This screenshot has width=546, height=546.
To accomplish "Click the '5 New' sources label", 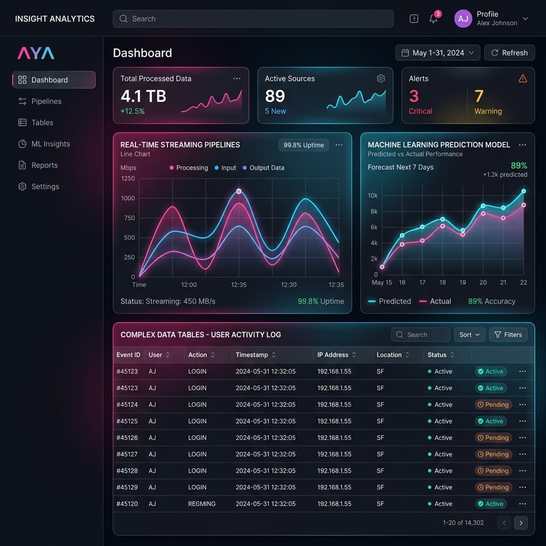I will point(275,111).
